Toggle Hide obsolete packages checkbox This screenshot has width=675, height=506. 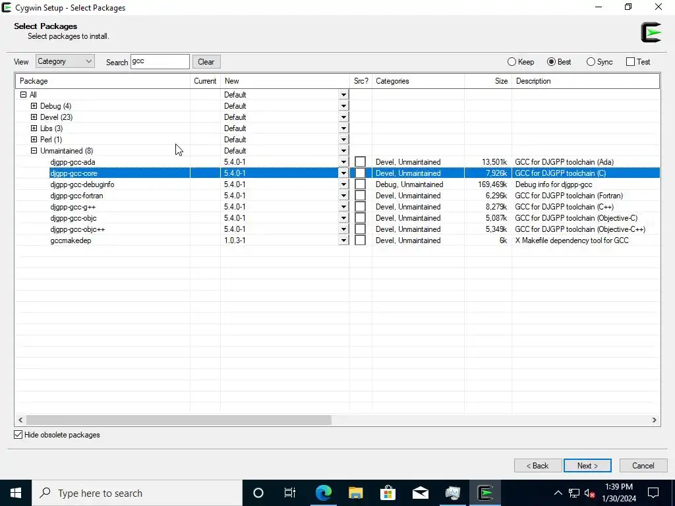pyautogui.click(x=18, y=435)
